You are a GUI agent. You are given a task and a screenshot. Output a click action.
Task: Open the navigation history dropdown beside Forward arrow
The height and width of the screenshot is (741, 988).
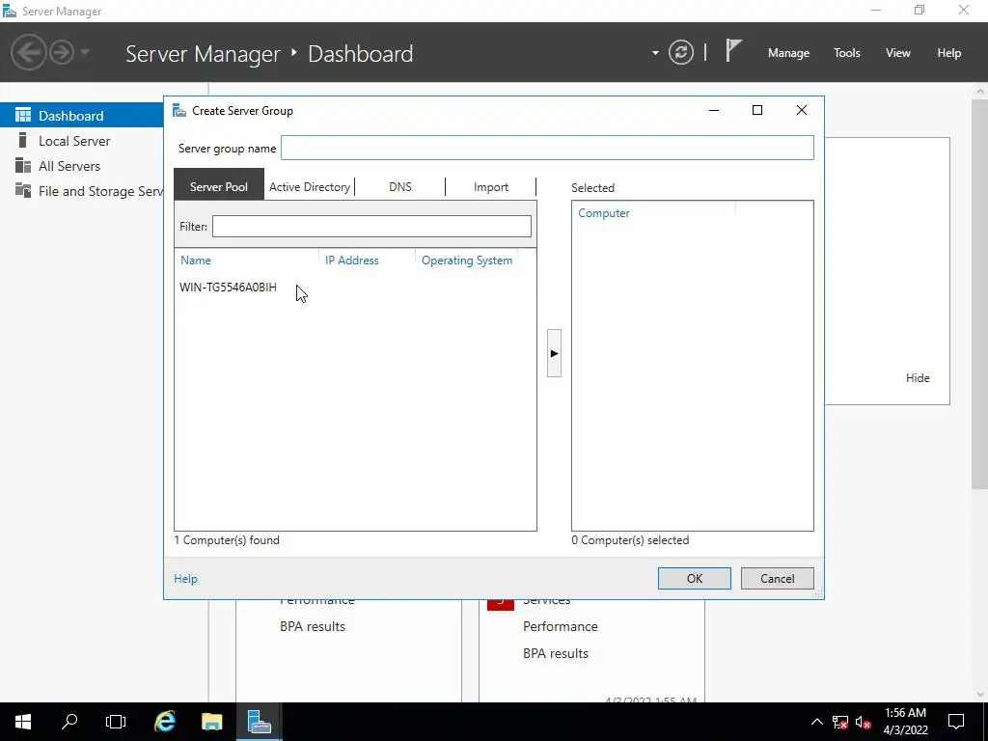coord(85,52)
